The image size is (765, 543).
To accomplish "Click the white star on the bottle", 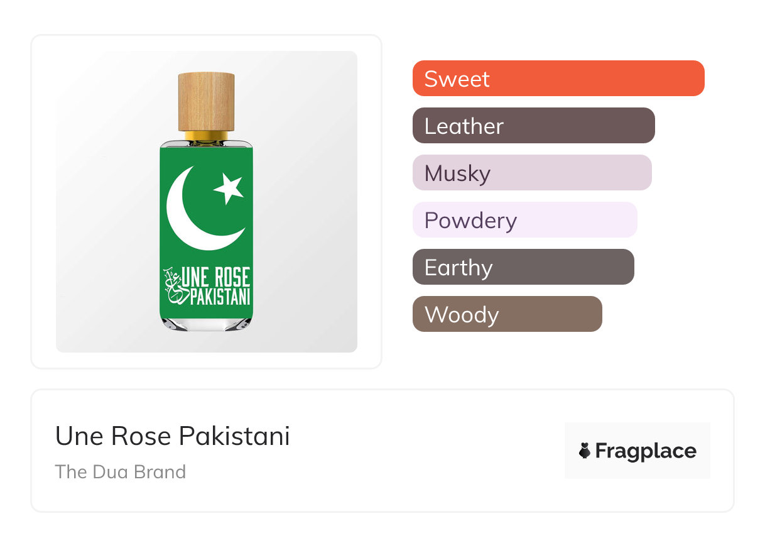I will [x=229, y=189].
